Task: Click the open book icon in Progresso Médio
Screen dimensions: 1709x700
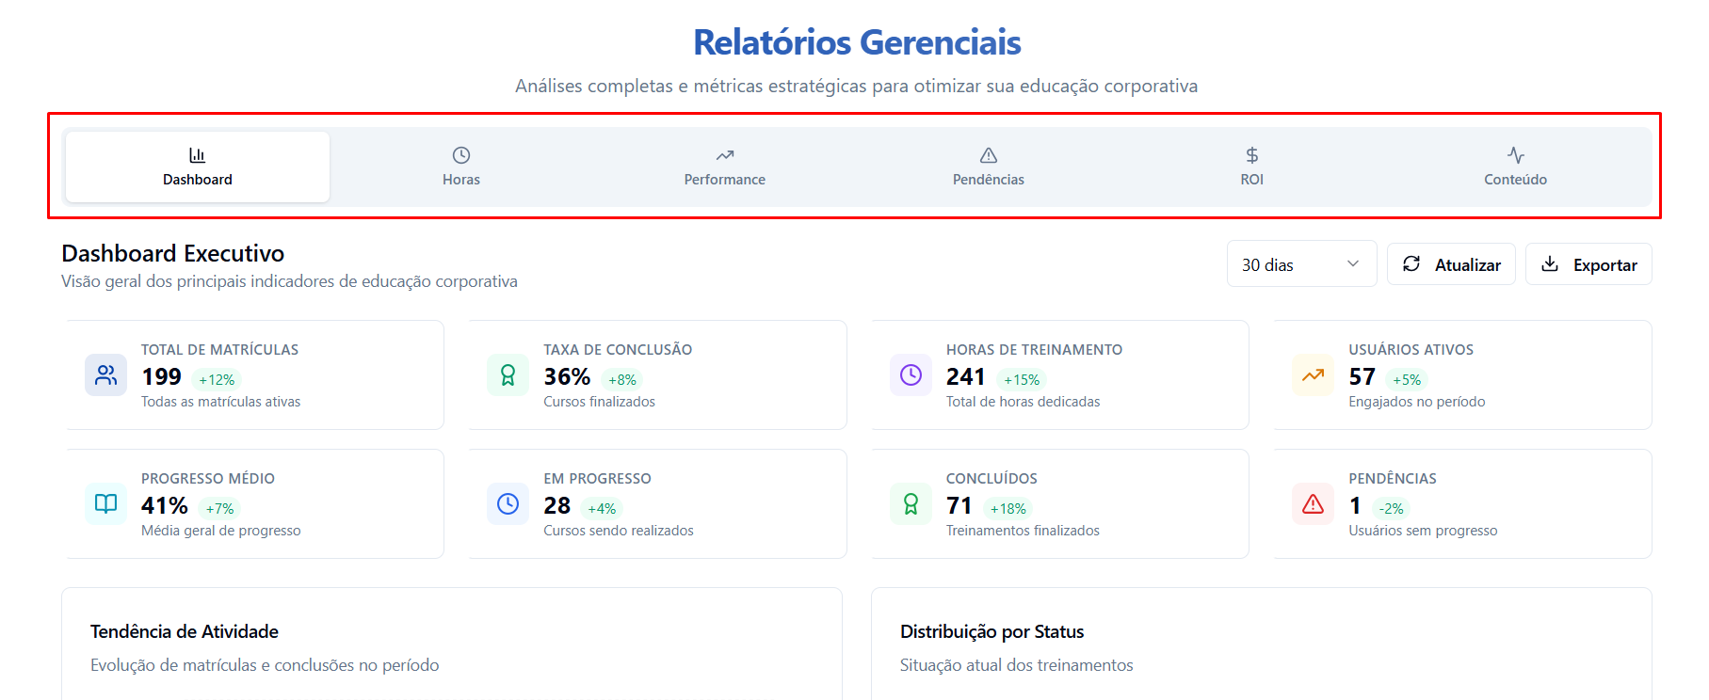Action: [x=105, y=504]
